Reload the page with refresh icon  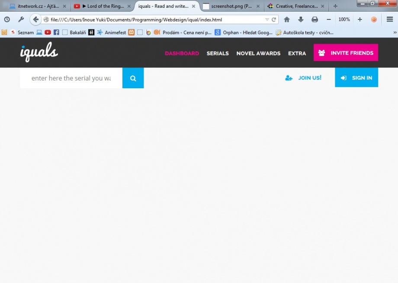(274, 19)
